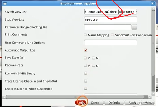Click the Recover (rec) label
This screenshot has width=158, height=107.
[14, 65]
